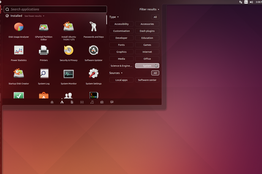
Task: Open the orange Ubuntu Software Center bag icon
Action: tap(44, 95)
